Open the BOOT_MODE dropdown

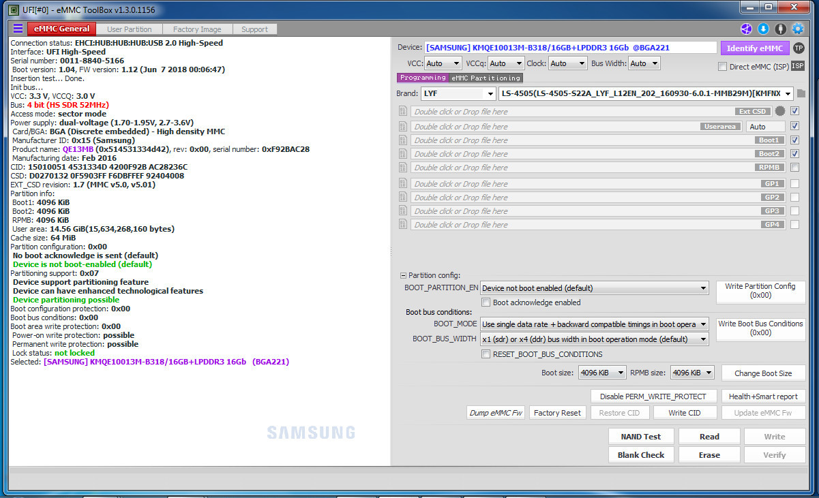point(595,324)
